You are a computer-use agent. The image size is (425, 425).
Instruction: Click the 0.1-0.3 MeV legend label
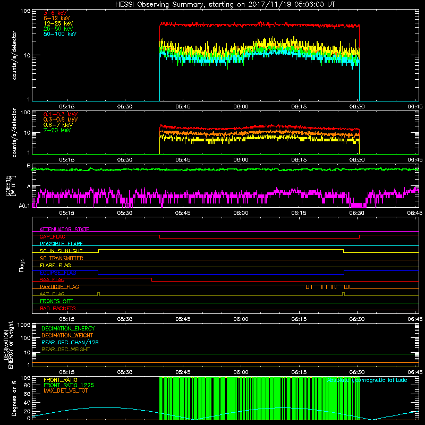[61, 114]
